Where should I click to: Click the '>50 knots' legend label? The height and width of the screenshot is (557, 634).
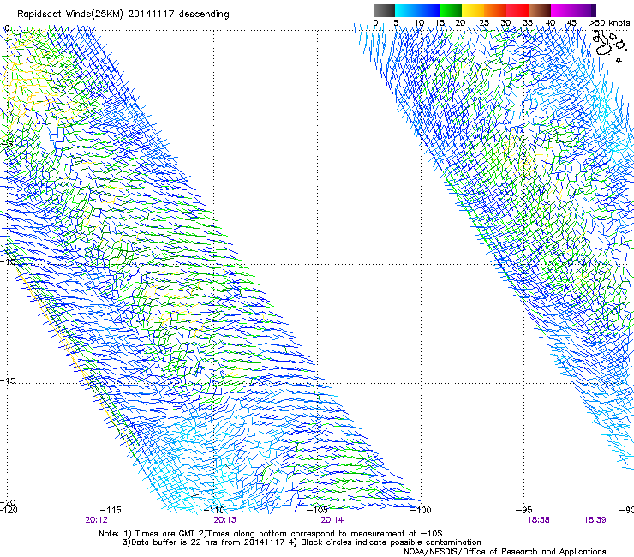click(609, 23)
